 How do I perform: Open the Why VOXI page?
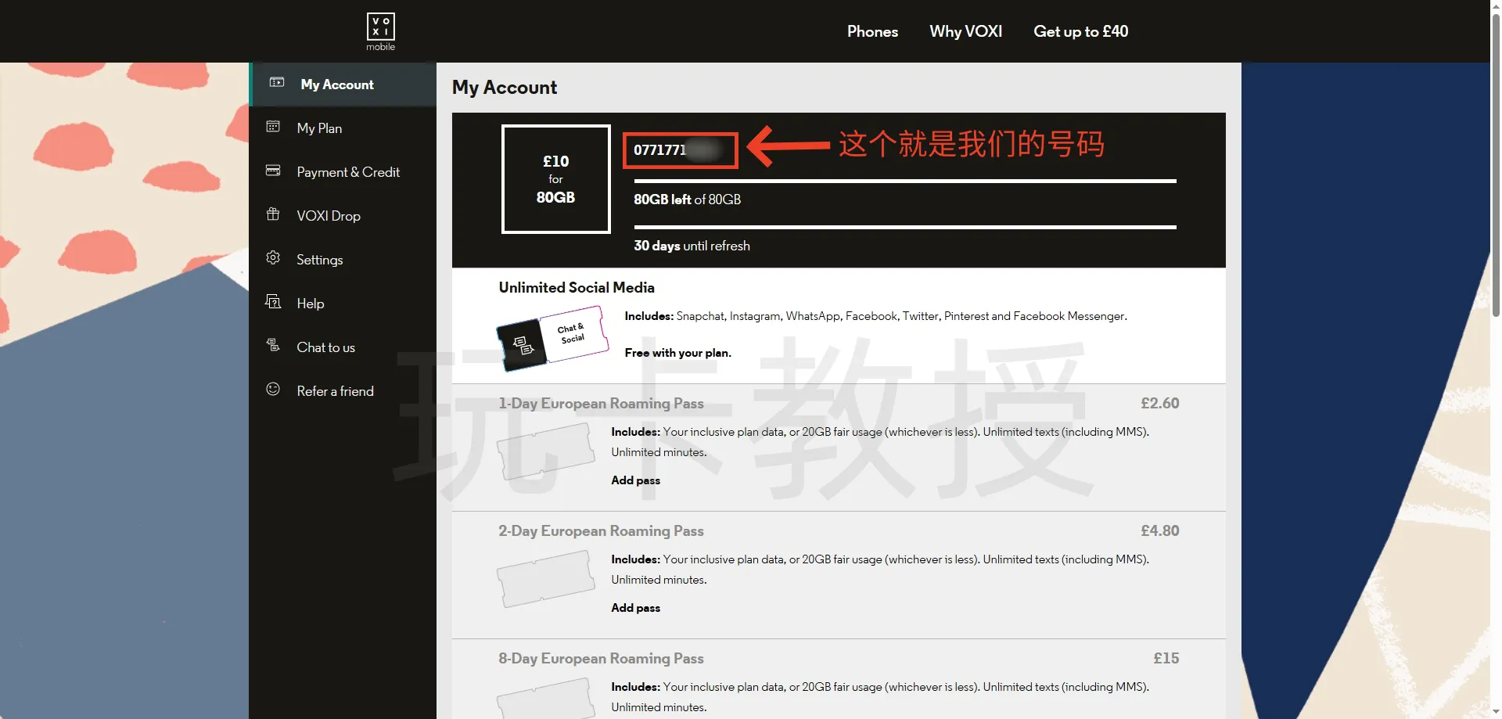click(x=965, y=31)
